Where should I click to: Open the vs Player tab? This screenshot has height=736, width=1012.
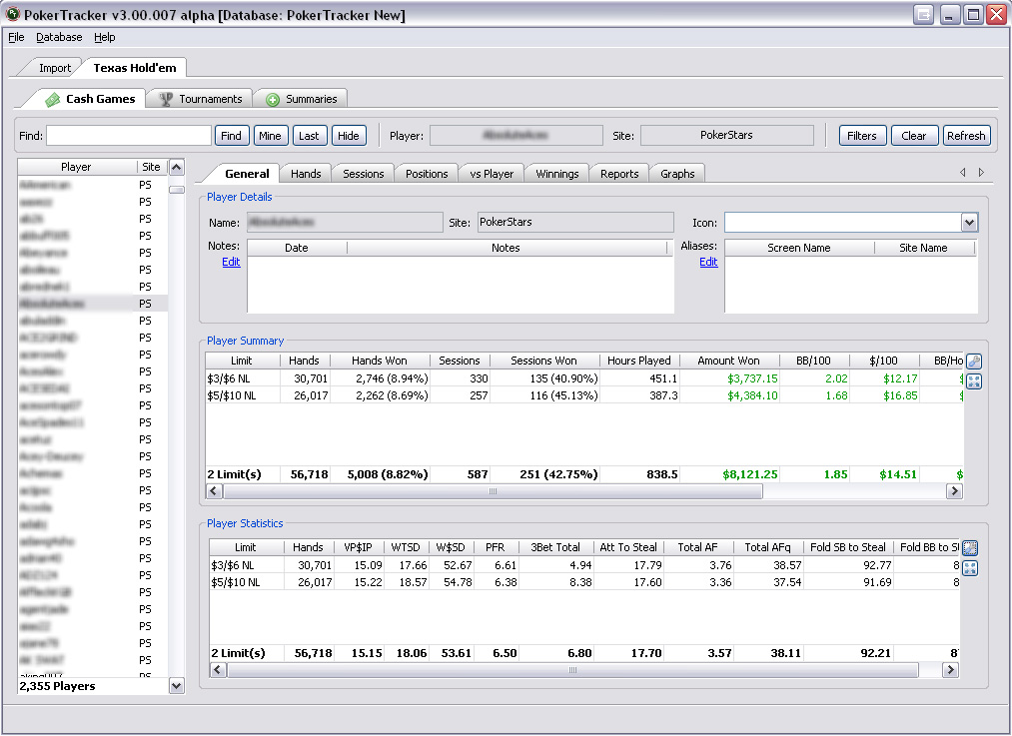(x=492, y=174)
